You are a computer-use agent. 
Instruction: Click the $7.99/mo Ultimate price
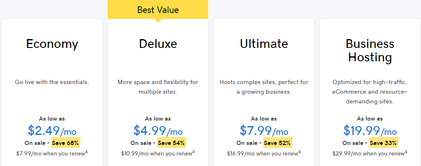click(x=264, y=131)
